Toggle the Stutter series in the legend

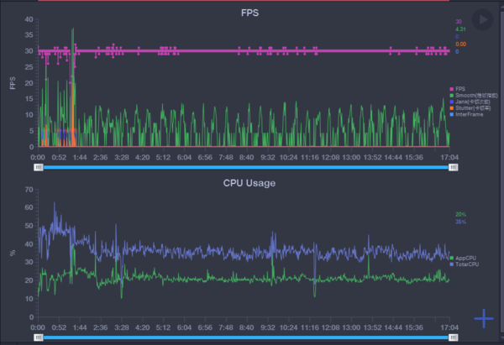(470, 108)
